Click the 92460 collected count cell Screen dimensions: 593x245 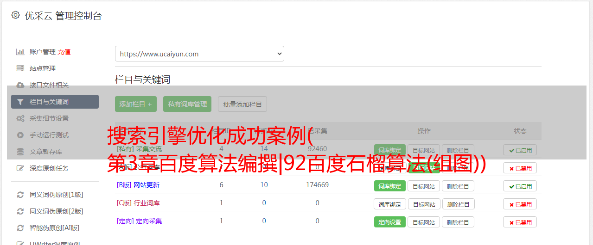click(x=317, y=149)
